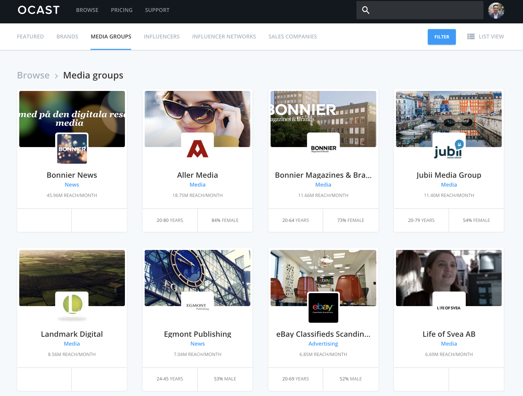Click the list view icon
Viewport: 523px width, 396px height.
coord(471,37)
